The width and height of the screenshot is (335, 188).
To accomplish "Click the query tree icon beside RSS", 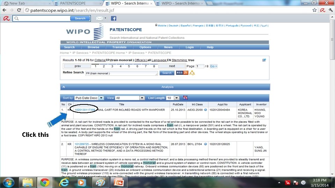I will coord(192,73).
